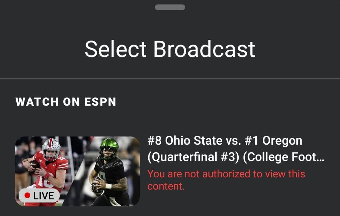Click the word Broadcast in the title
Viewport: 340px width, 216px height.
coord(204,49)
